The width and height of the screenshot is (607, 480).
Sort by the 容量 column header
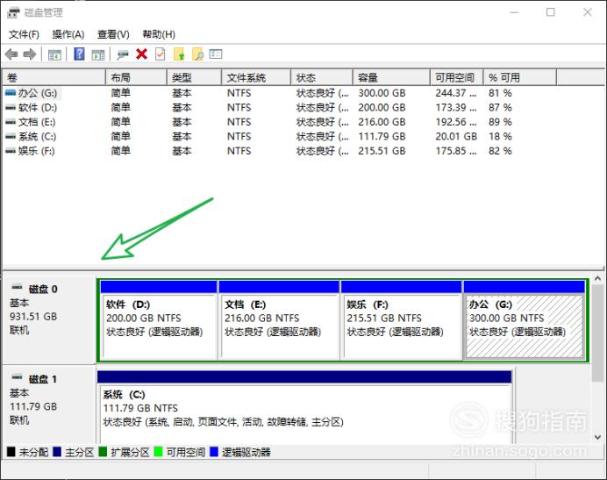391,77
